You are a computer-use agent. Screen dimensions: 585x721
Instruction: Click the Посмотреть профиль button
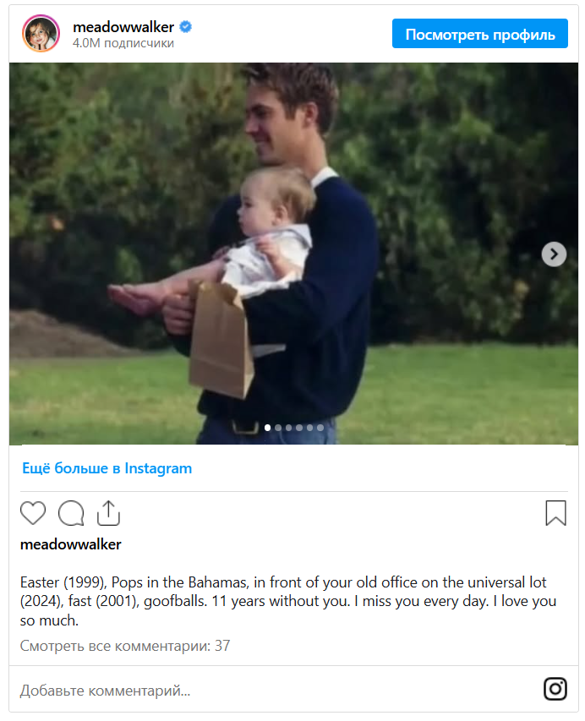[479, 34]
